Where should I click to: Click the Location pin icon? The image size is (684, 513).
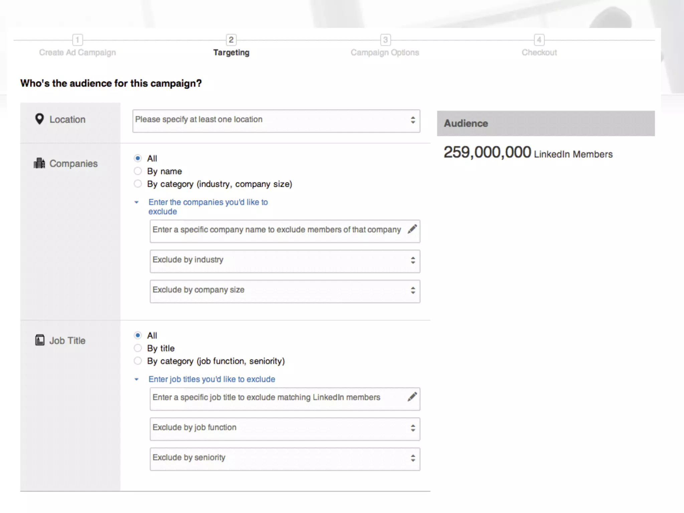coord(39,119)
